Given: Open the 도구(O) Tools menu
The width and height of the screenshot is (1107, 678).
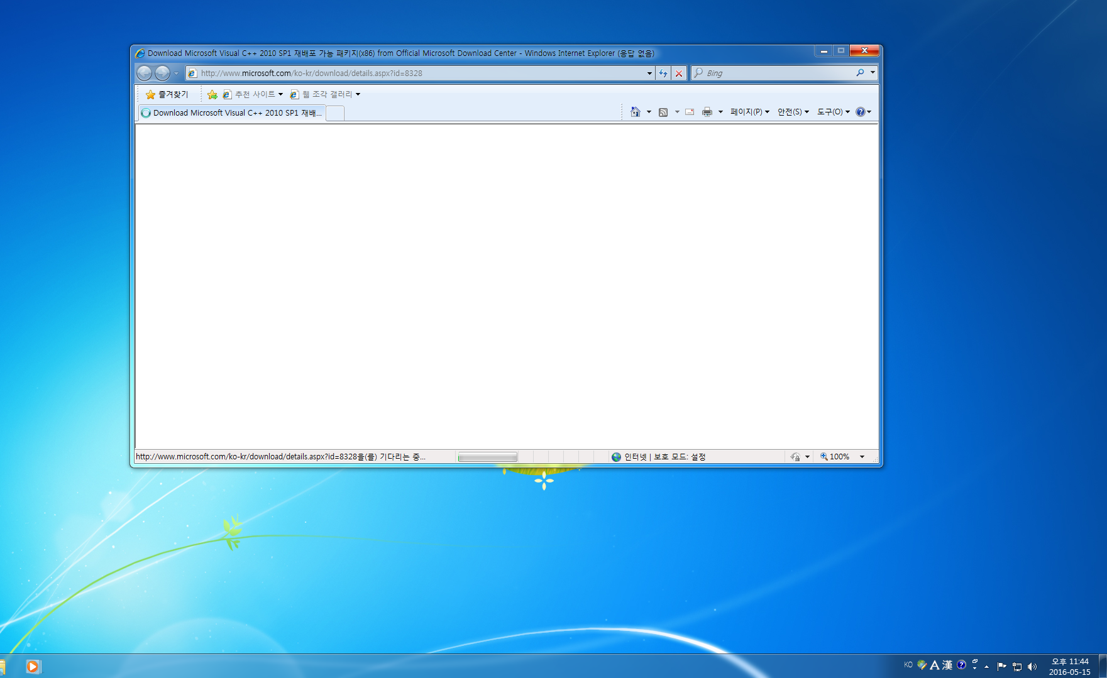Looking at the screenshot, I should (x=833, y=112).
